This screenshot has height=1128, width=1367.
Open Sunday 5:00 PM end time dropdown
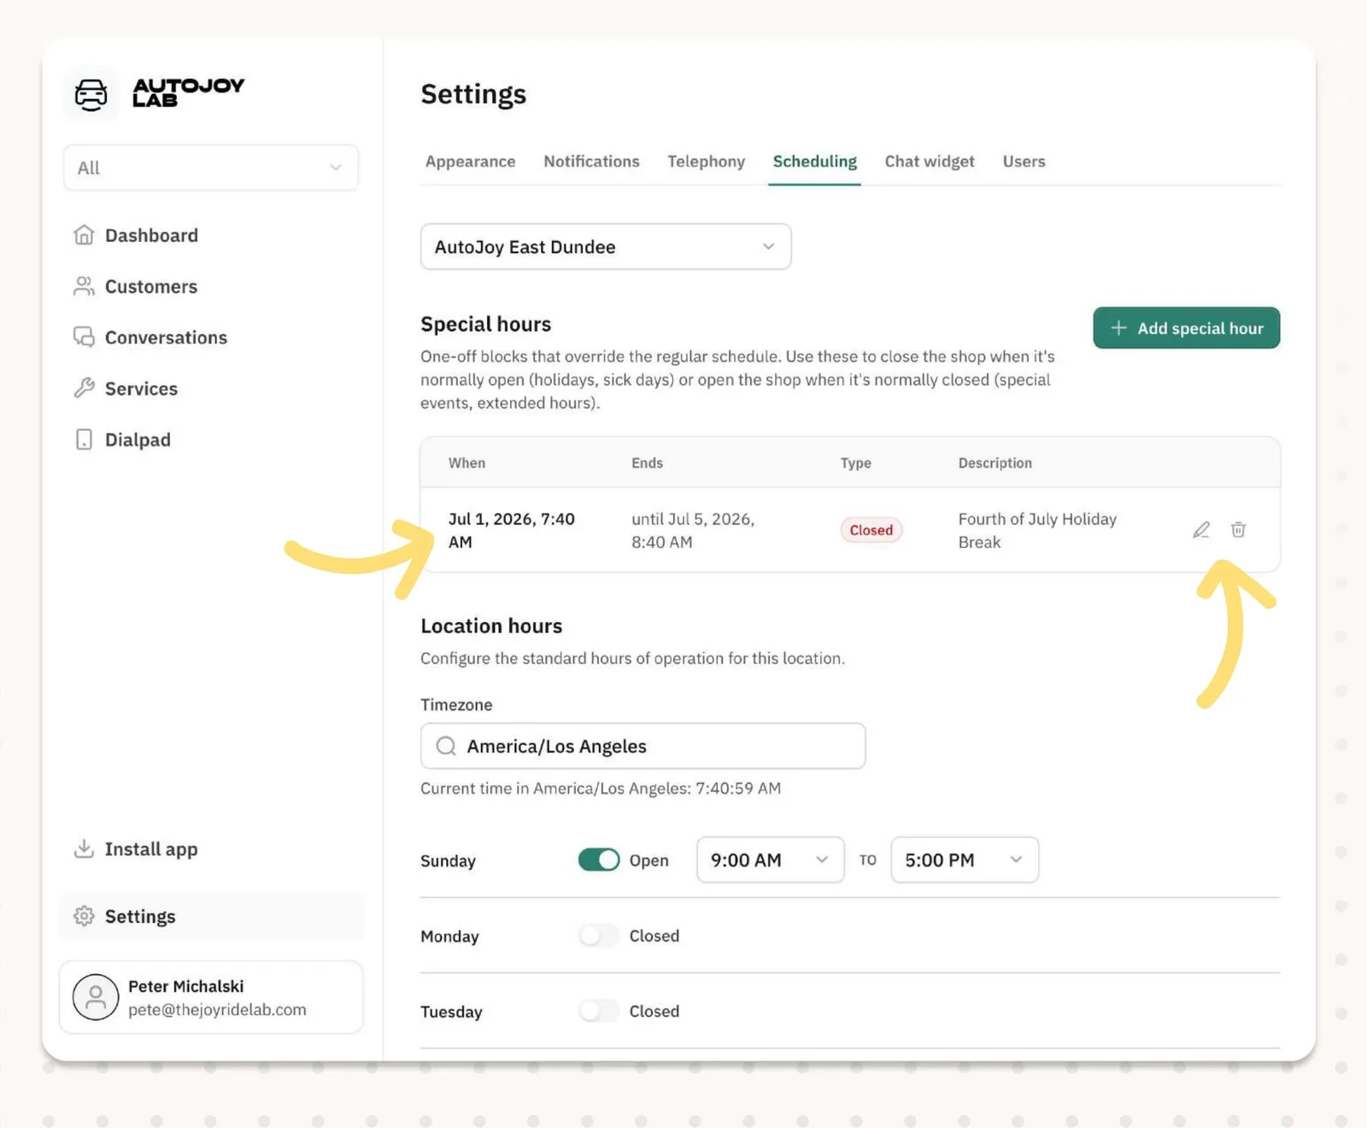pyautogui.click(x=965, y=860)
